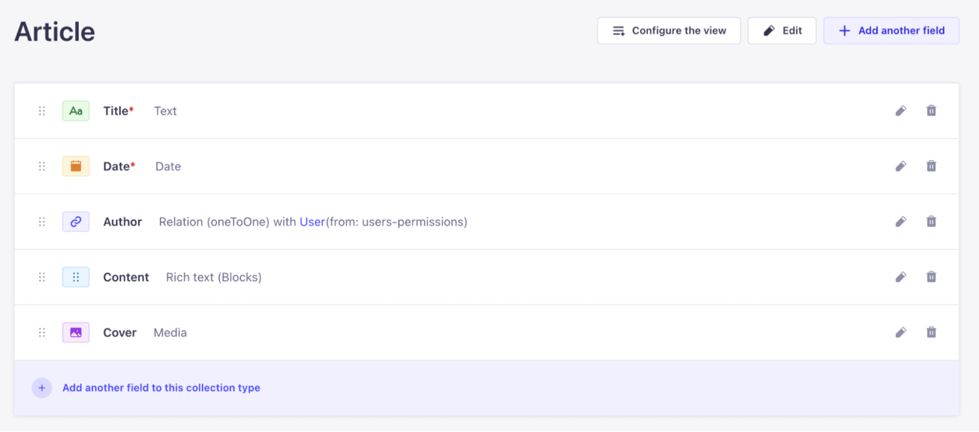Delete the Author relation field
The height and width of the screenshot is (432, 979).
931,222
